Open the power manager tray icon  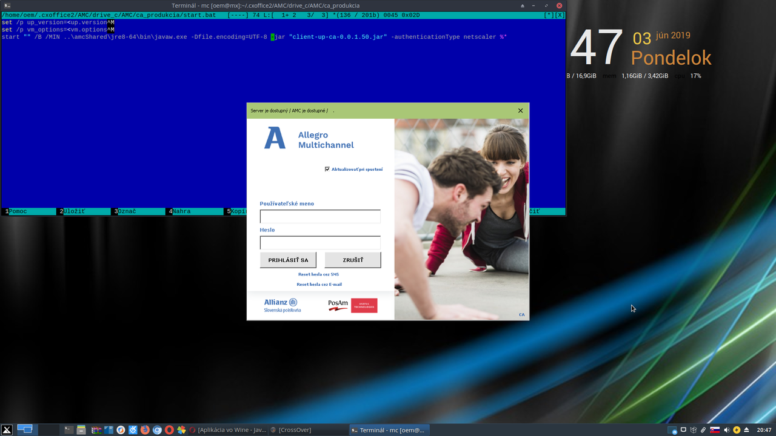coord(737,430)
